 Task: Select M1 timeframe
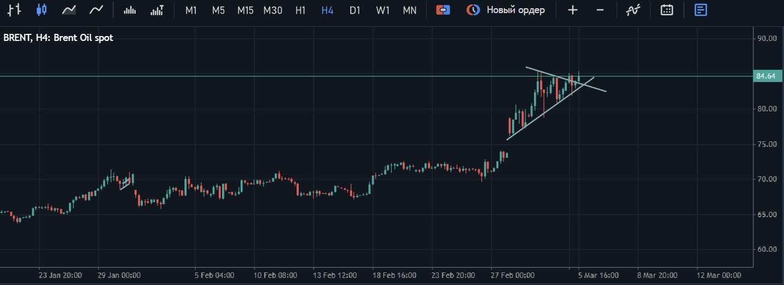point(191,10)
